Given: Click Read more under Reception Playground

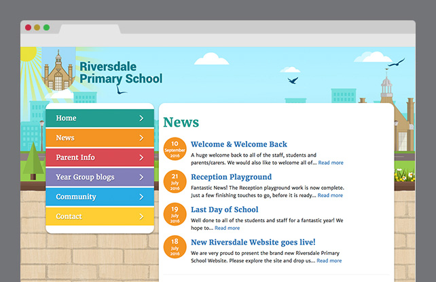Looking at the screenshot, I should click(330, 195).
